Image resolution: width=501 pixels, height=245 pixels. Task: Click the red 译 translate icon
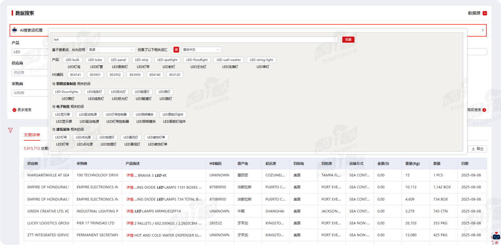coord(176,50)
